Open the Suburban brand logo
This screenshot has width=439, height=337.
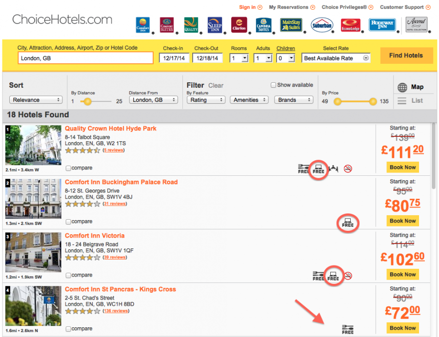[322, 25]
